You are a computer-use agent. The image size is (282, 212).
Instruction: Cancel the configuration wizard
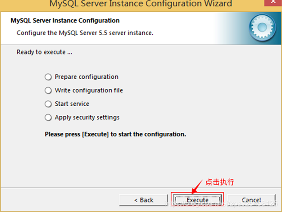[251, 200]
